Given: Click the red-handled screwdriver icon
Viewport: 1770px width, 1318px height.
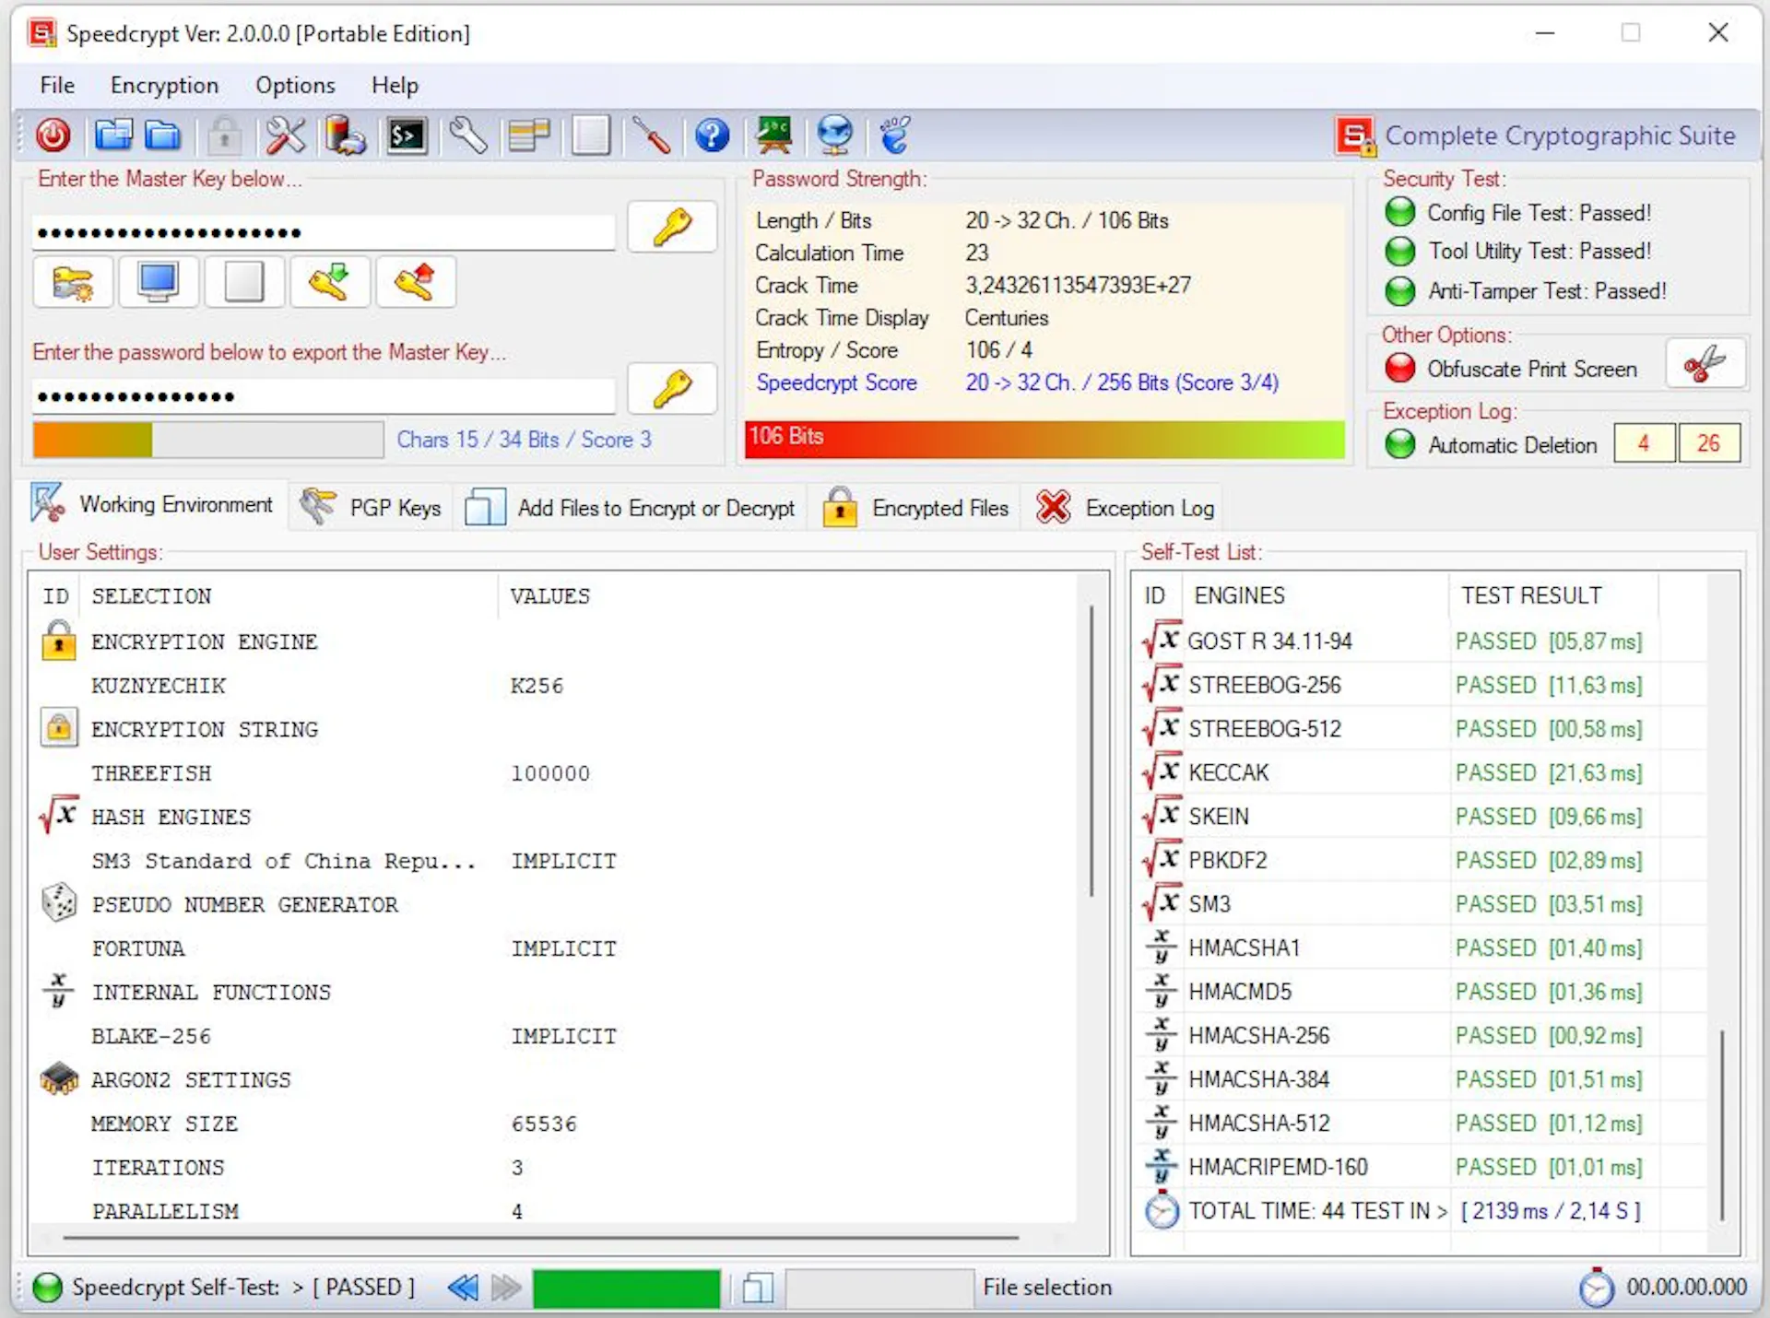Looking at the screenshot, I should 652,135.
